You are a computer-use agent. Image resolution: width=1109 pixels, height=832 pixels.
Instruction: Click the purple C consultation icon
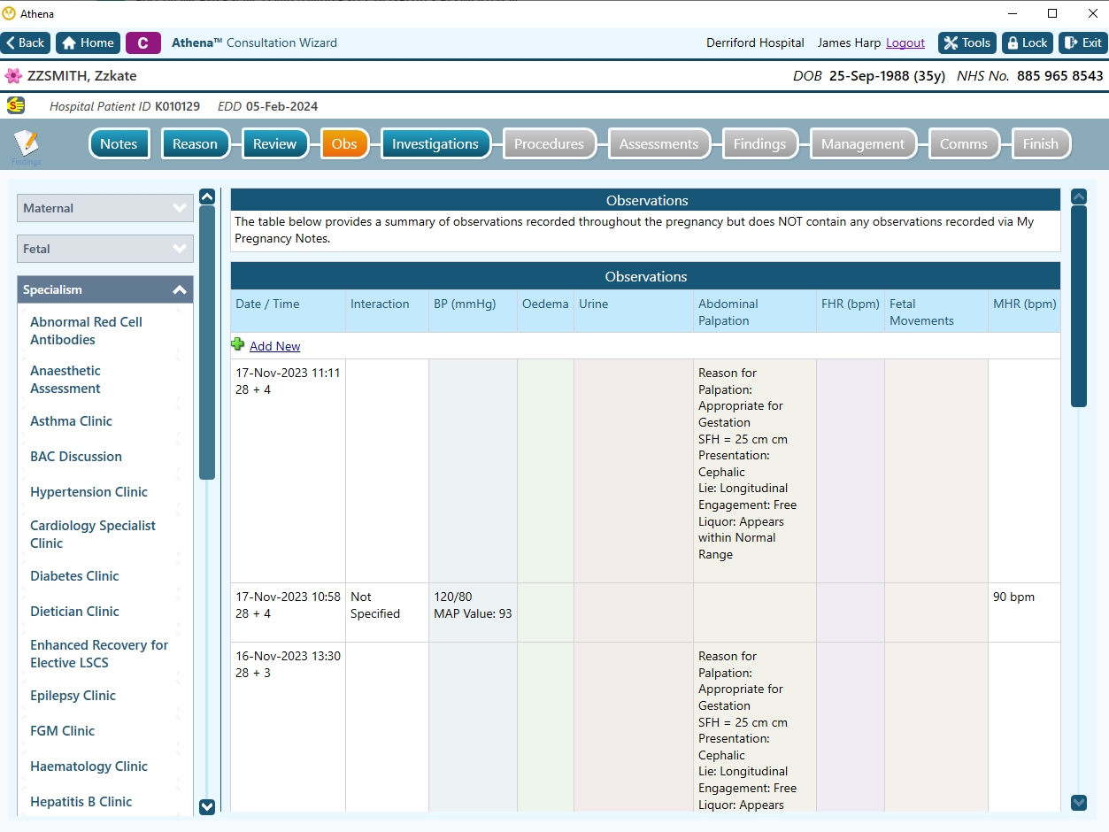click(143, 42)
